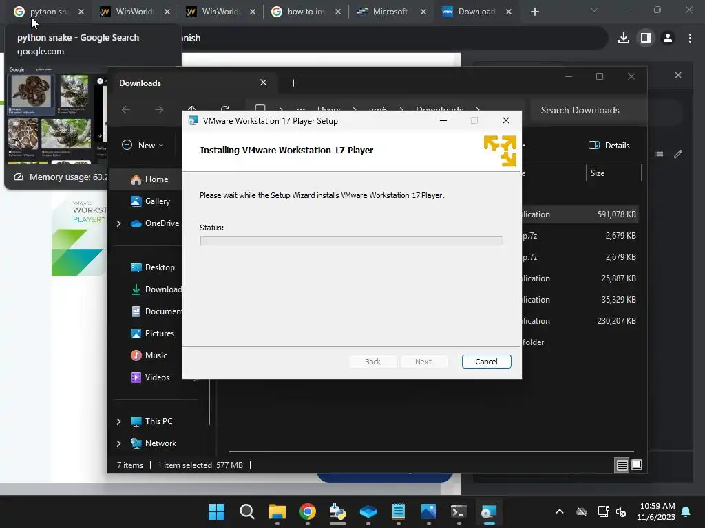Open clock showing 10:59 AM
Screen dimensions: 705x528
pyautogui.click(x=656, y=511)
